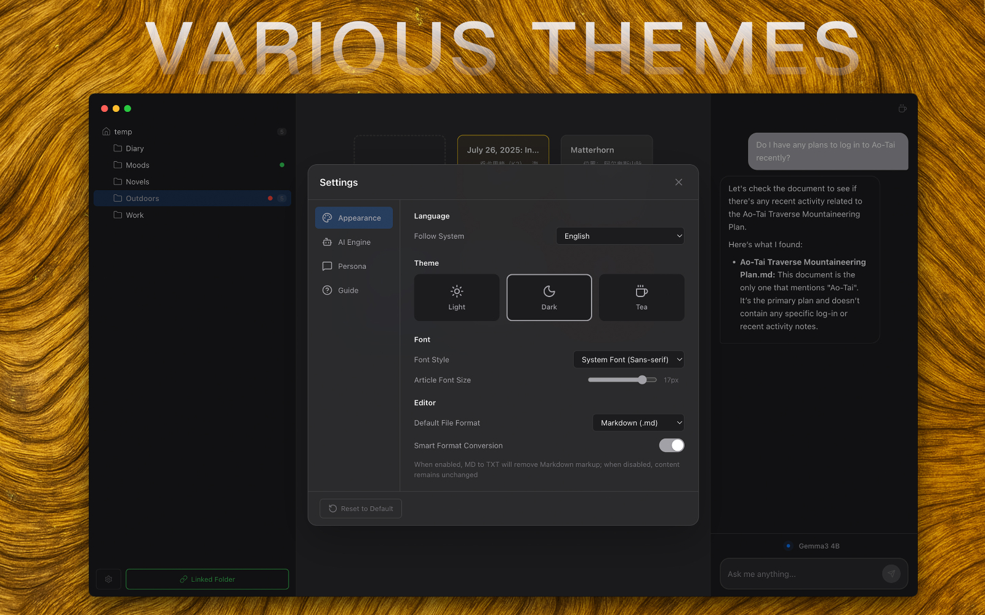Click the Article Font Size slider handle

click(x=642, y=380)
